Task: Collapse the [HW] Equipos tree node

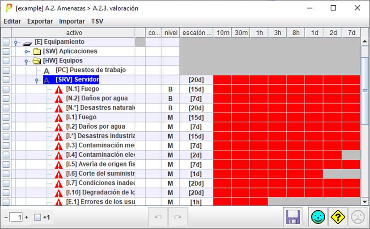Action: [x=27, y=61]
